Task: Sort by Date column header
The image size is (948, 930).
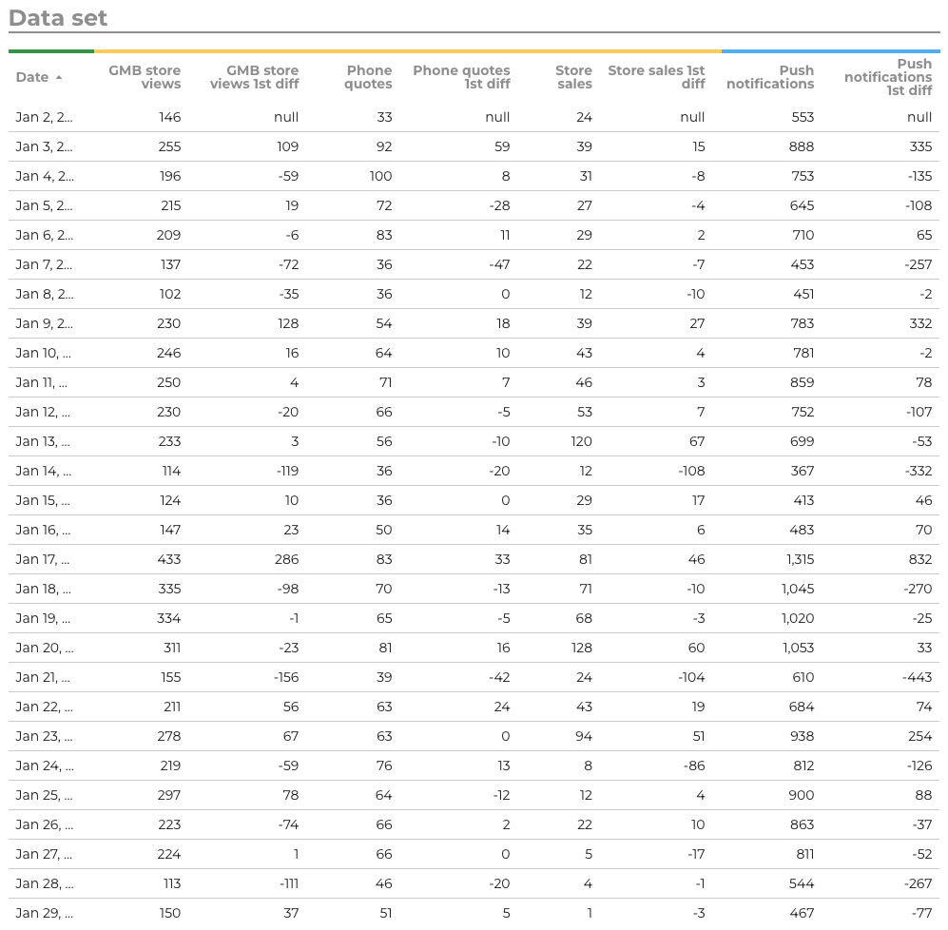Action: coord(32,77)
